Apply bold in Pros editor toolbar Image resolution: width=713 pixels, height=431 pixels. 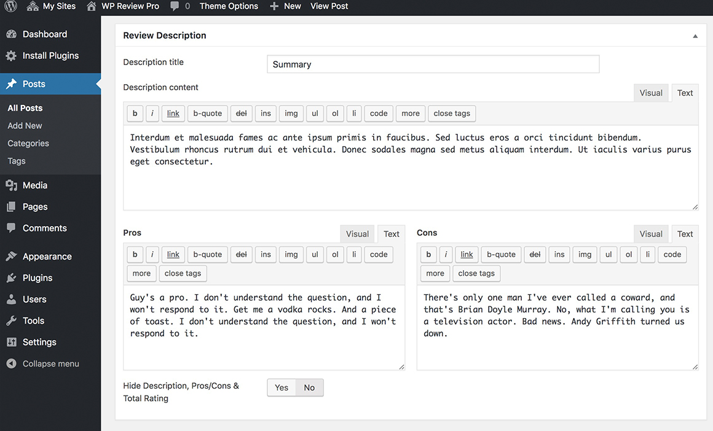point(135,255)
